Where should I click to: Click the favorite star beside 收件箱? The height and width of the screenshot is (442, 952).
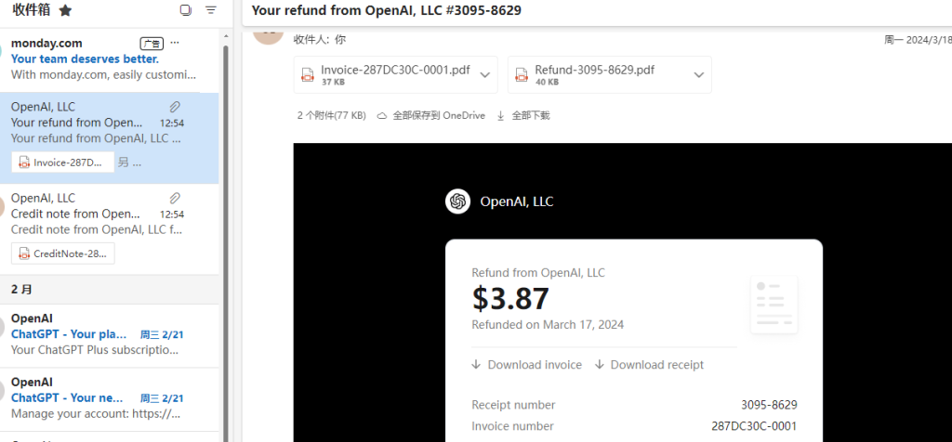(x=65, y=10)
